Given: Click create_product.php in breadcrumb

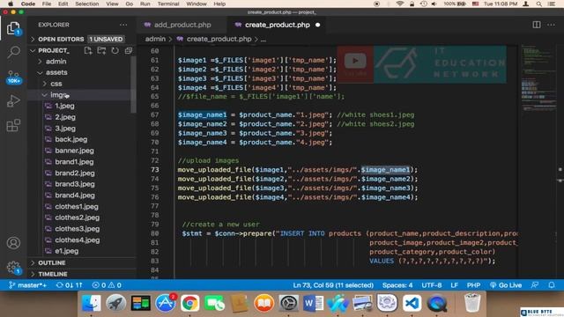Looking at the screenshot, I should pyautogui.click(x=219, y=39).
